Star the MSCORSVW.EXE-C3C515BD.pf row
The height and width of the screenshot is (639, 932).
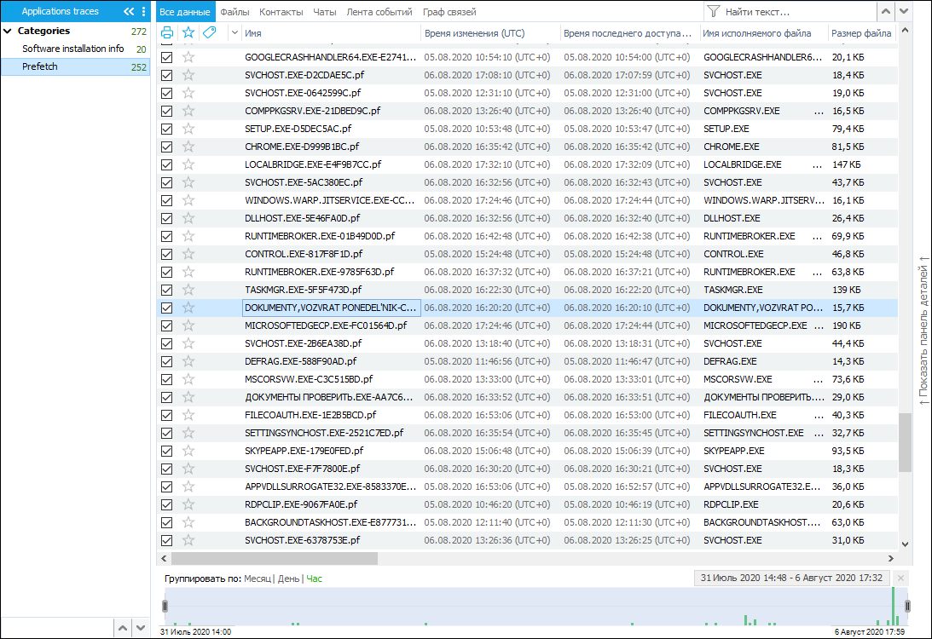(188, 379)
